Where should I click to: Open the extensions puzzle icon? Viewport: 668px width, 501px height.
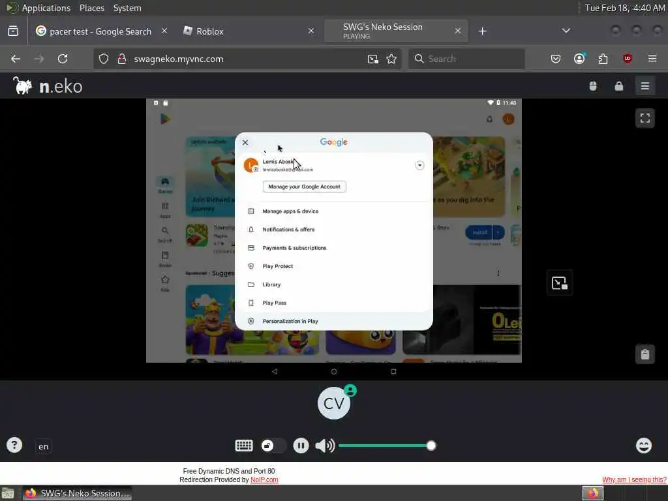click(x=603, y=59)
